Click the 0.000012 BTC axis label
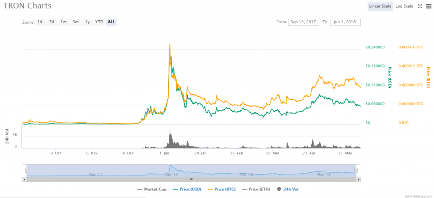Screen dimensions: 434x198 tap(411, 66)
